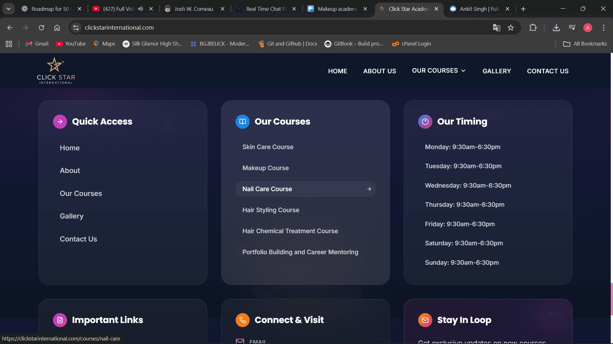Viewport: 613px width, 344px height.
Task: Open GALLERY in the navigation bar
Action: (497, 71)
